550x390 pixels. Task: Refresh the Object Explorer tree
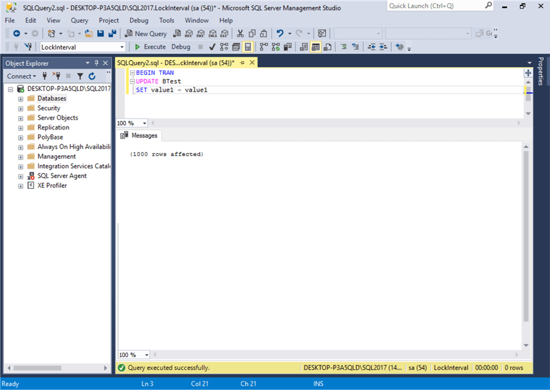tap(93, 76)
